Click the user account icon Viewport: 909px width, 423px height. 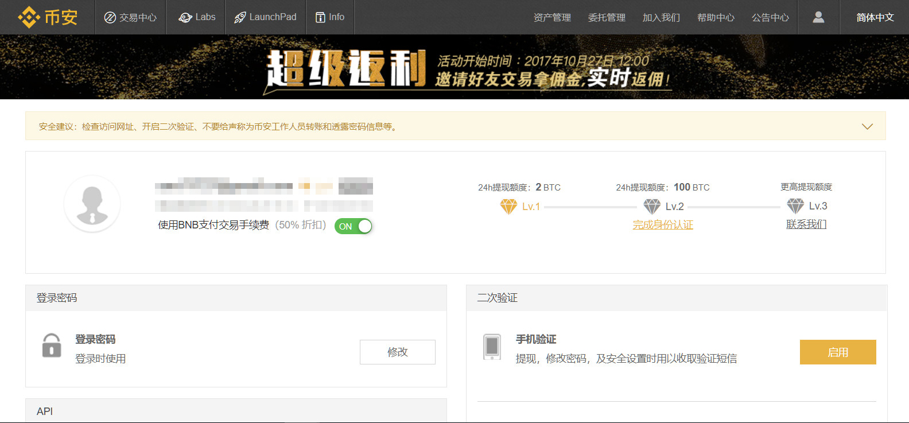click(818, 17)
